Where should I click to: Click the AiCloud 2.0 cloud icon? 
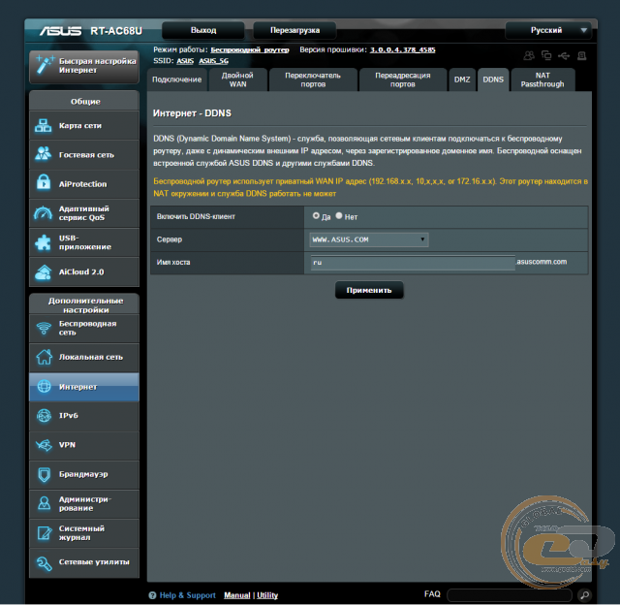pyautogui.click(x=43, y=271)
